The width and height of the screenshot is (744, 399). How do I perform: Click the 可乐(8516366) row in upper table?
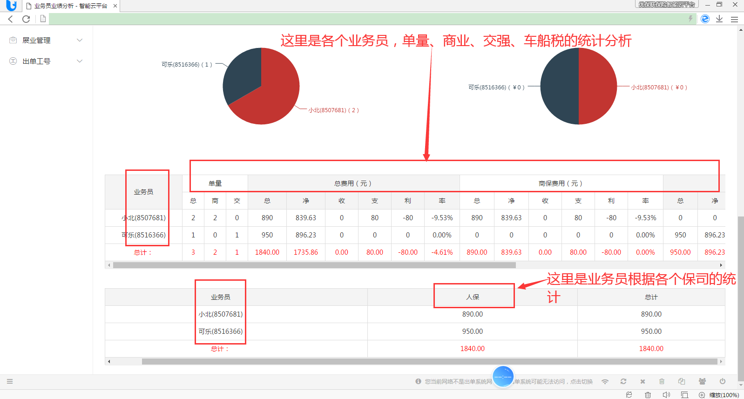[415, 235]
